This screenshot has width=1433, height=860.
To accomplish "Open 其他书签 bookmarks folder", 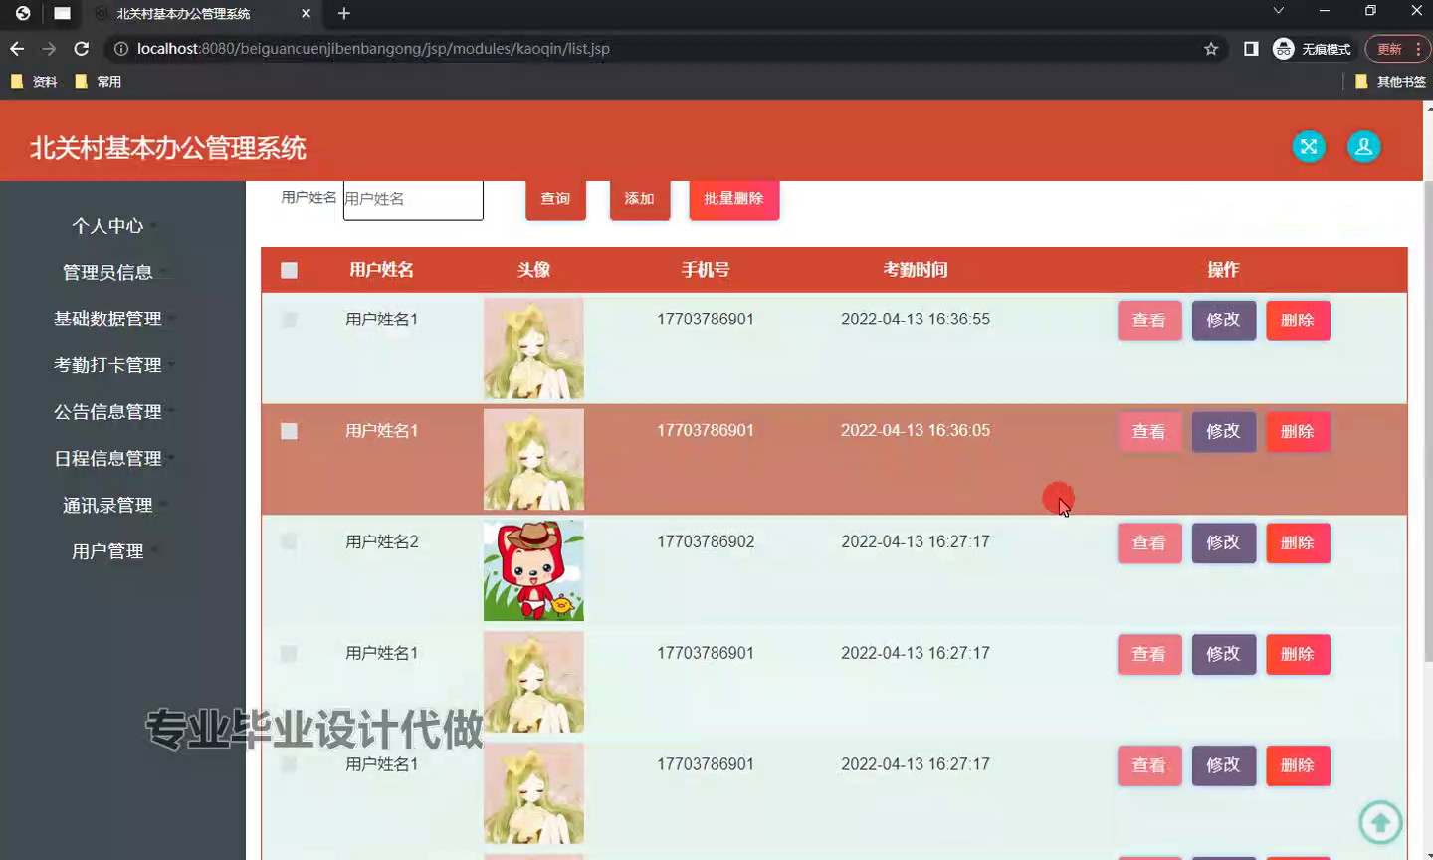I will pyautogui.click(x=1390, y=82).
